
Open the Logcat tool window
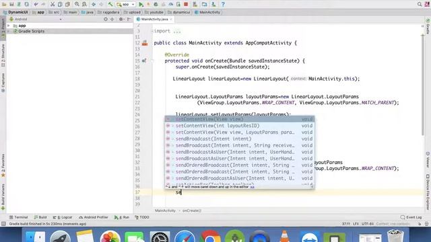pyautogui.click(x=63, y=217)
